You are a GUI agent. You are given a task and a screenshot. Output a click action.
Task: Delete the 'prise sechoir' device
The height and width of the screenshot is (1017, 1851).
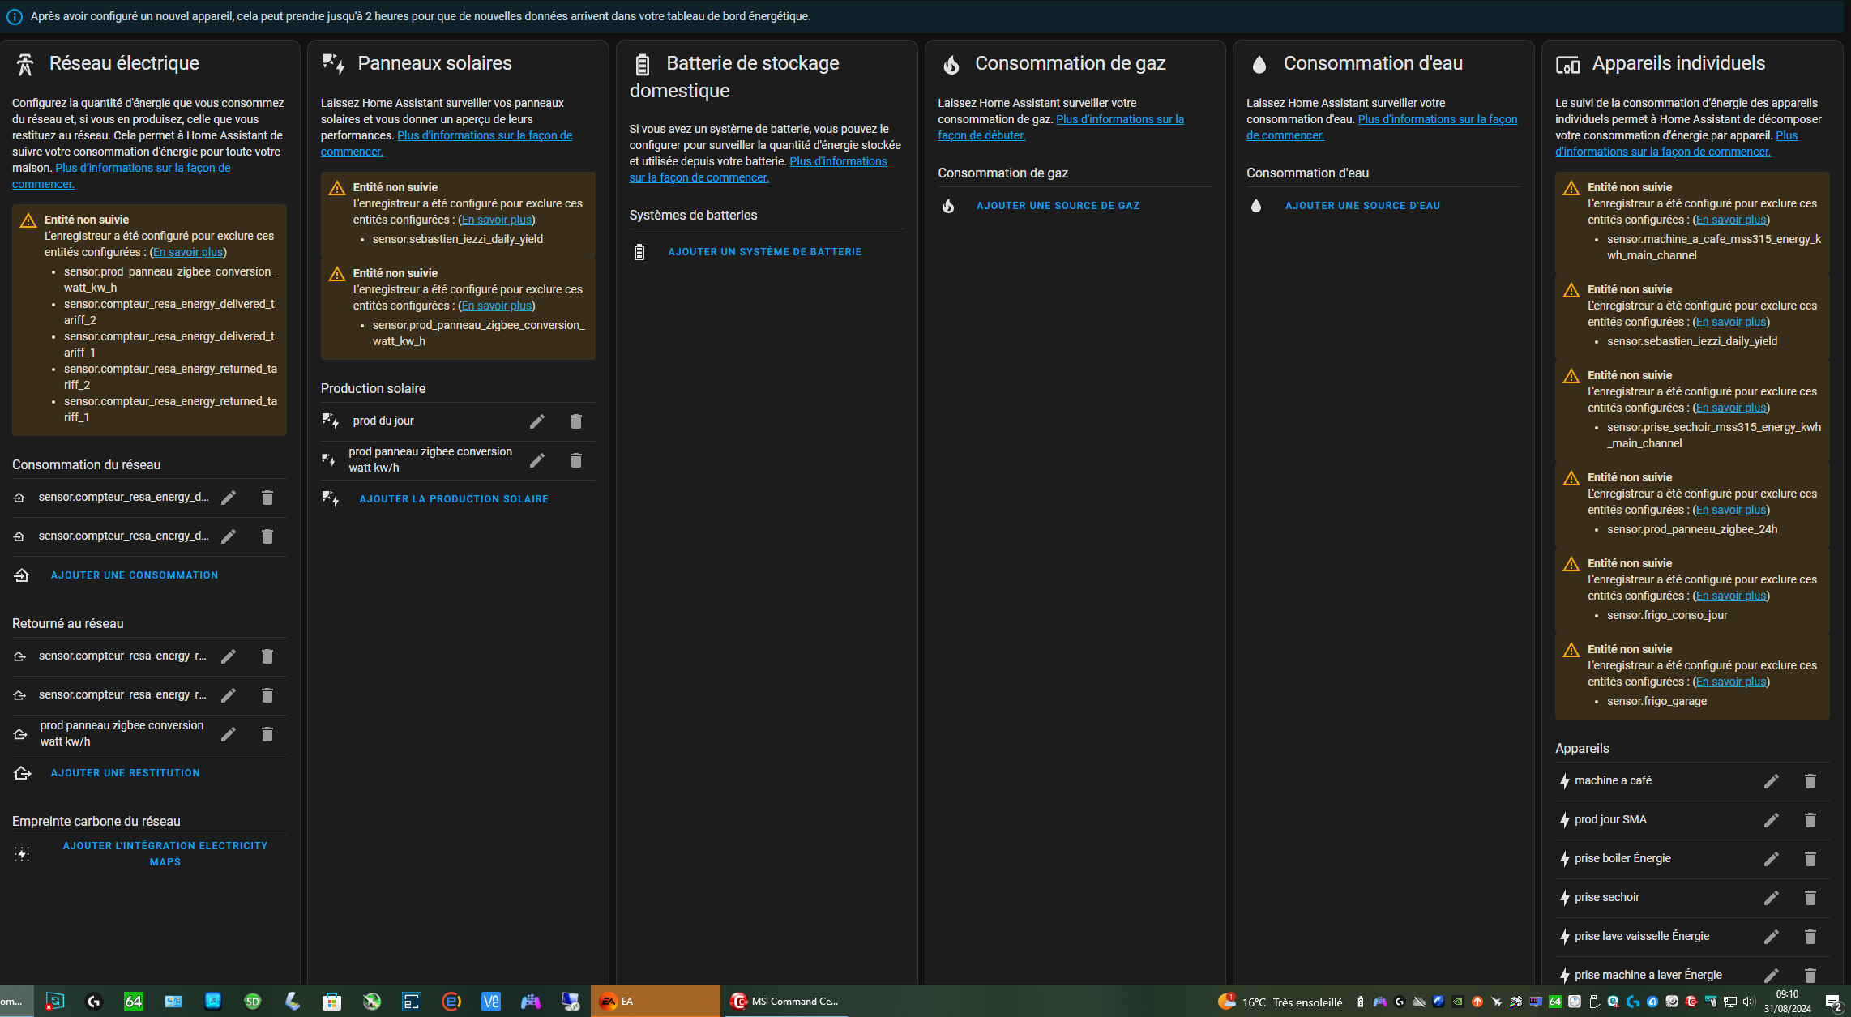coord(1810,898)
